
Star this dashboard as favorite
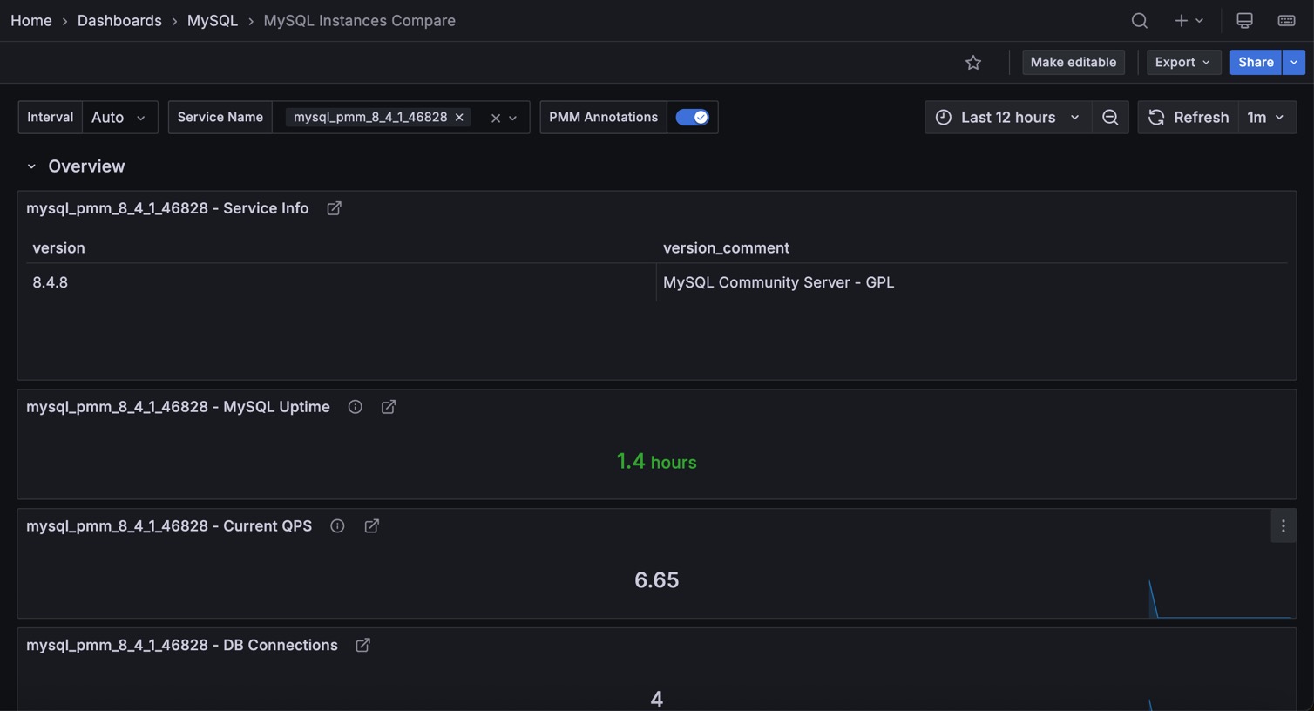(973, 62)
